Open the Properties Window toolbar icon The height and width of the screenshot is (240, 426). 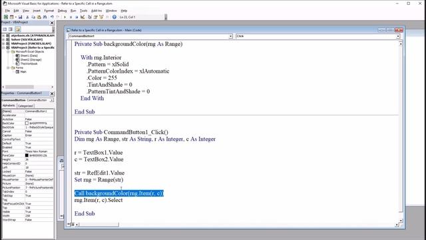[95, 17]
